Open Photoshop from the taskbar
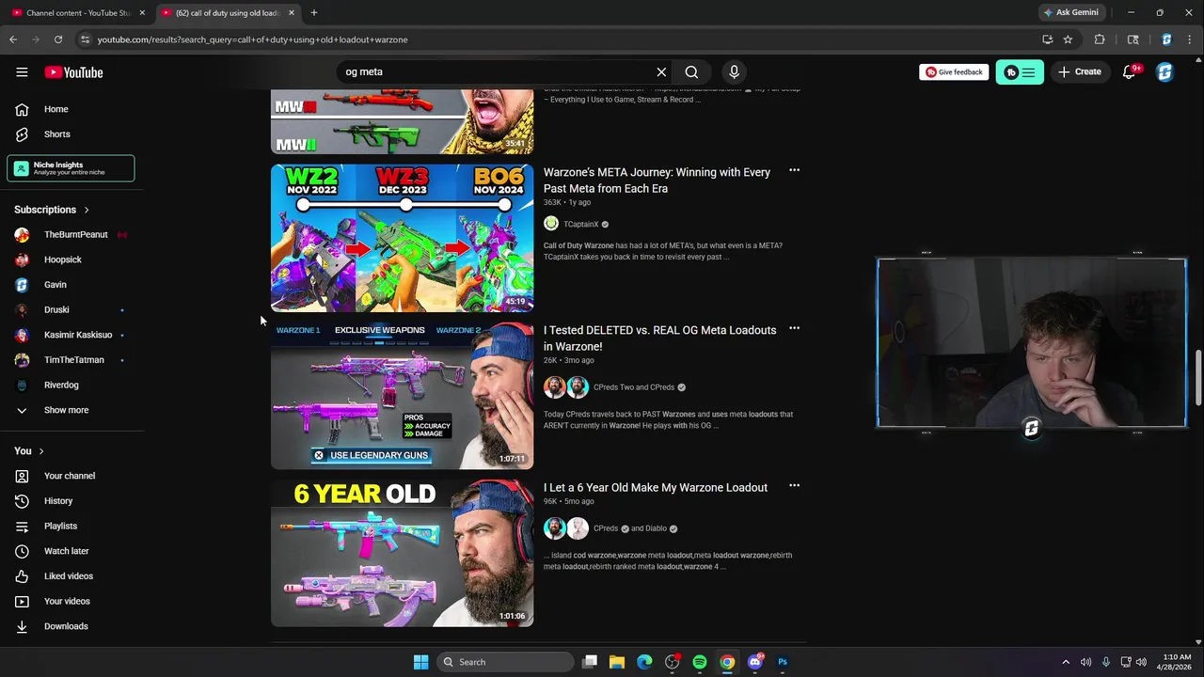Screen dimensions: 1204x677 783,662
